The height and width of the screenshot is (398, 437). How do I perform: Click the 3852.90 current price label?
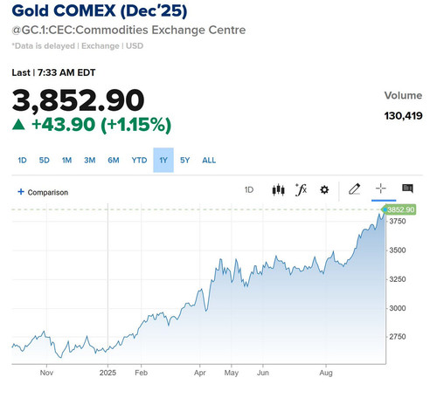click(399, 209)
